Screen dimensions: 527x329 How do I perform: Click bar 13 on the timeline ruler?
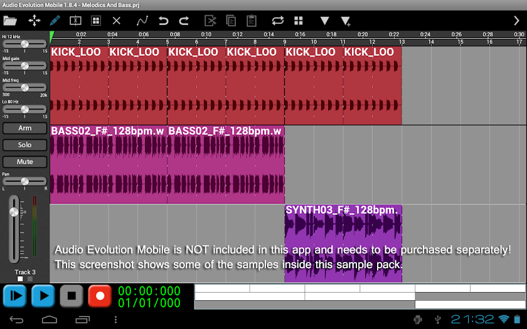(x=402, y=42)
